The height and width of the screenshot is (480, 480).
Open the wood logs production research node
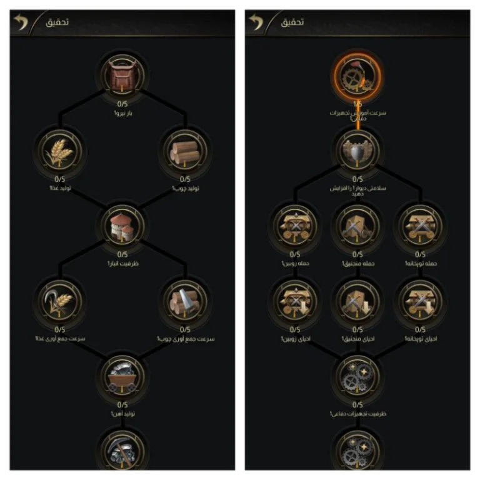185,151
